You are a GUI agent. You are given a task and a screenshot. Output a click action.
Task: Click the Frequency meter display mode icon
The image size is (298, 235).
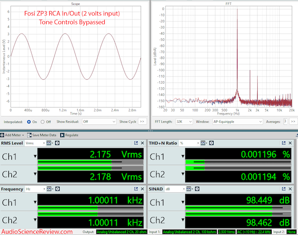tap(49, 189)
